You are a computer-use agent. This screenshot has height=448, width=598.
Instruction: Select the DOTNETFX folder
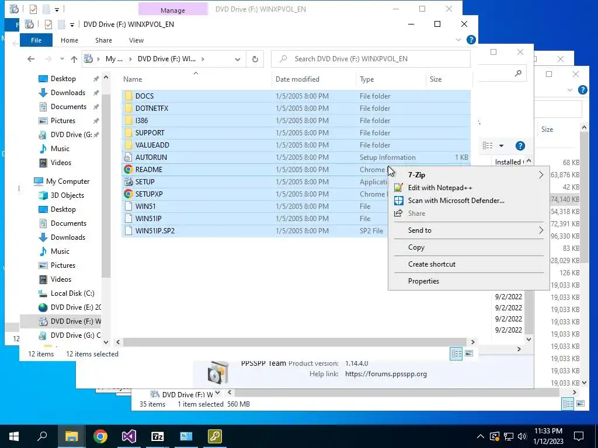(296, 108)
